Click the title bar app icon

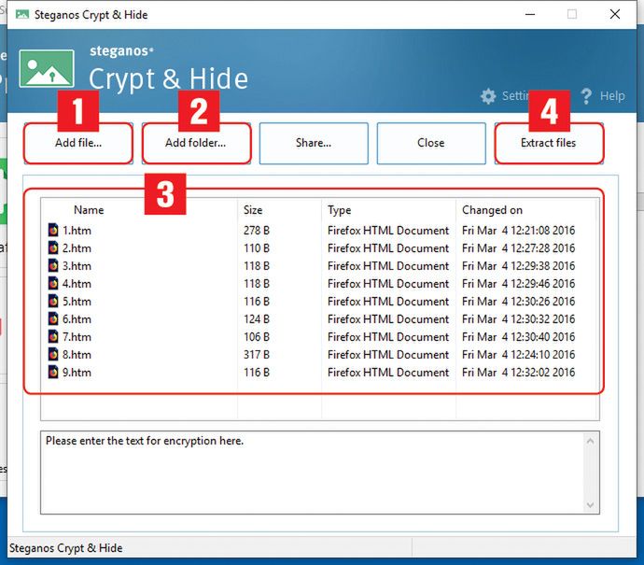coord(22,15)
